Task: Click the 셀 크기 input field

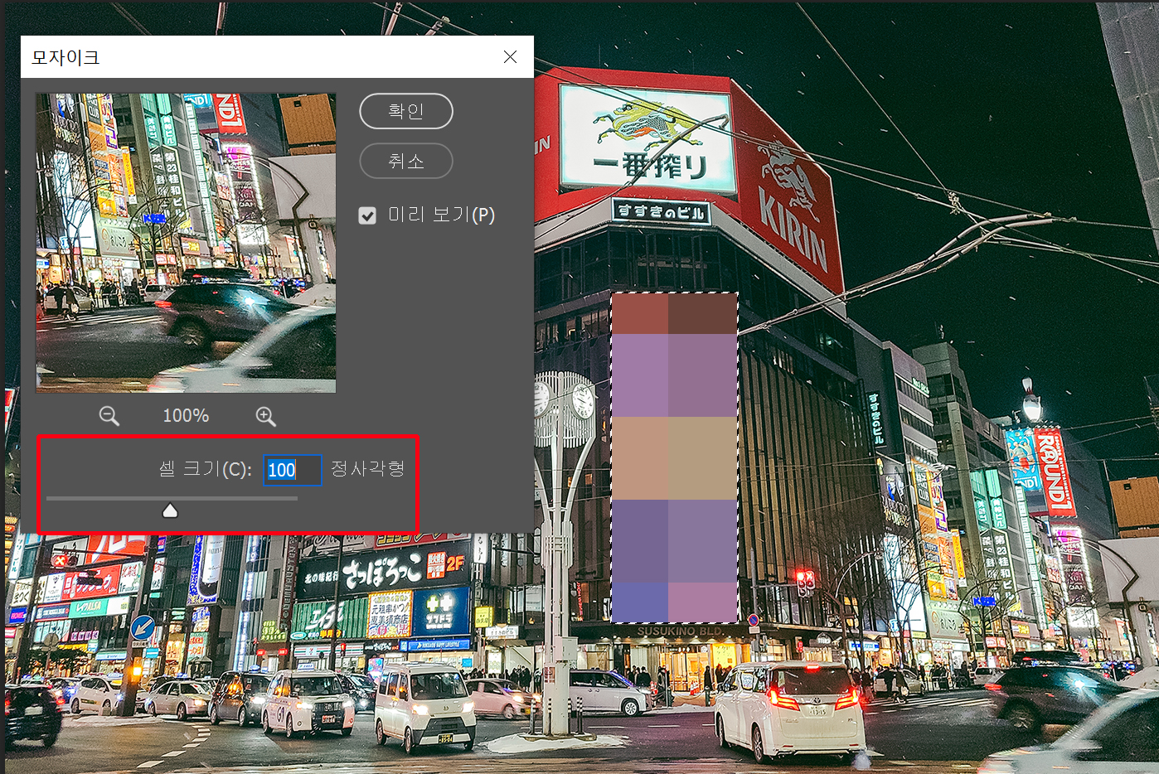Action: tap(293, 470)
